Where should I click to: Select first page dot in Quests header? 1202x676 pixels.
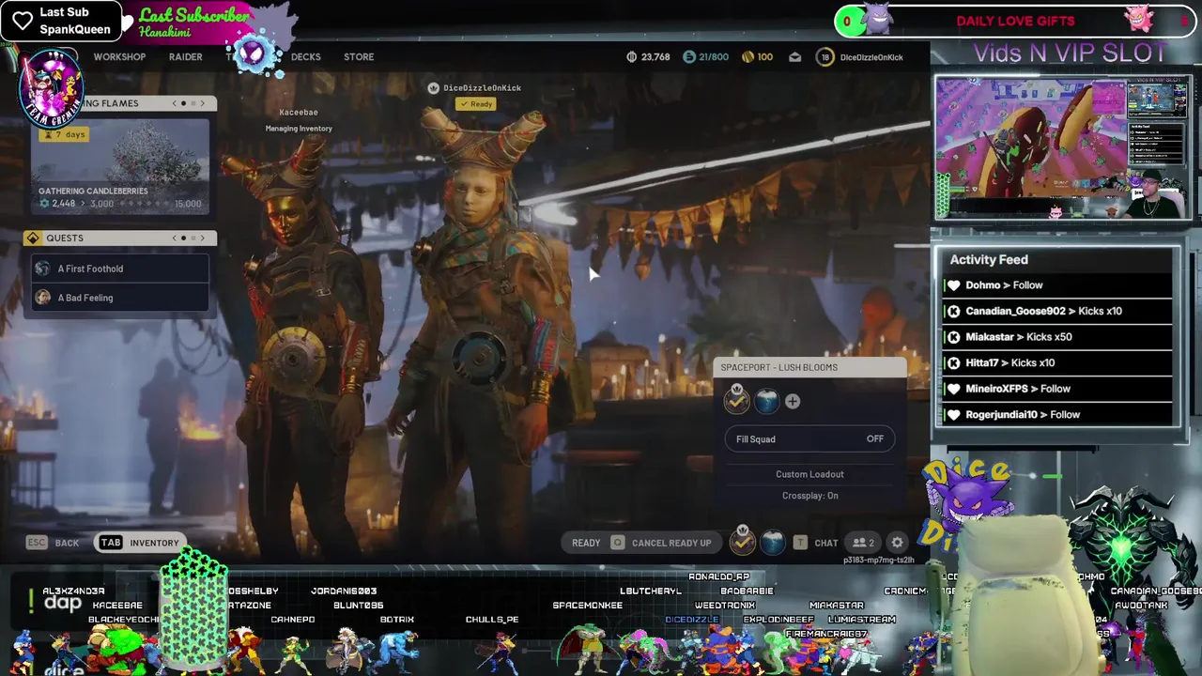point(183,238)
